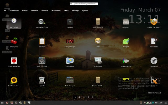This screenshot has width=168, height=105.
Task: Click the red refresh icon in taskbar
Action: tap(7, 103)
